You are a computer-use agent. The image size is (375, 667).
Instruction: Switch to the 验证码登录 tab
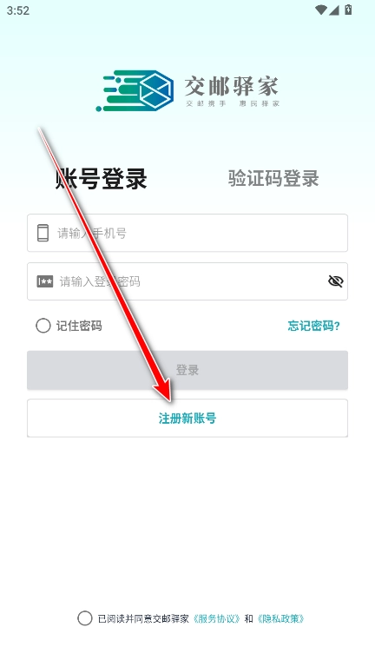[x=273, y=178]
